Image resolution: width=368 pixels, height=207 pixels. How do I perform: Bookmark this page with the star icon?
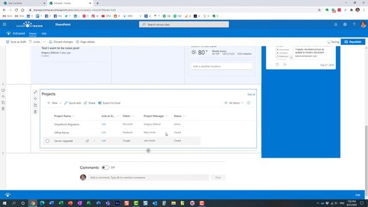(319, 10)
